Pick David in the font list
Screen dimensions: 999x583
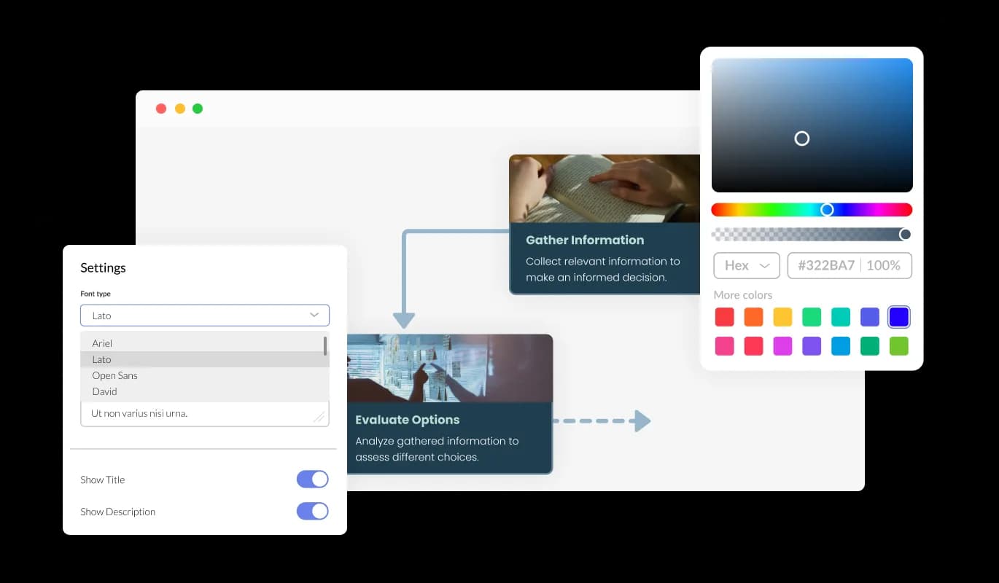pyautogui.click(x=104, y=391)
